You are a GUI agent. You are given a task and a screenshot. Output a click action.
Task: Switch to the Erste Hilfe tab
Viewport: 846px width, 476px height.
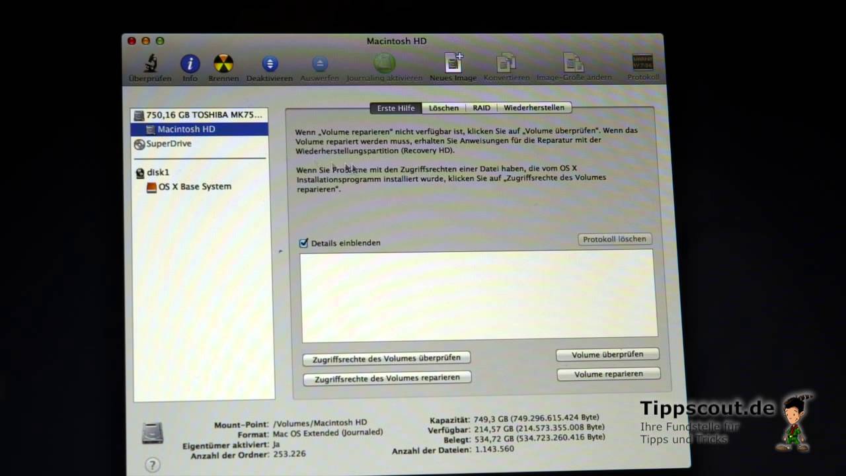tap(396, 108)
